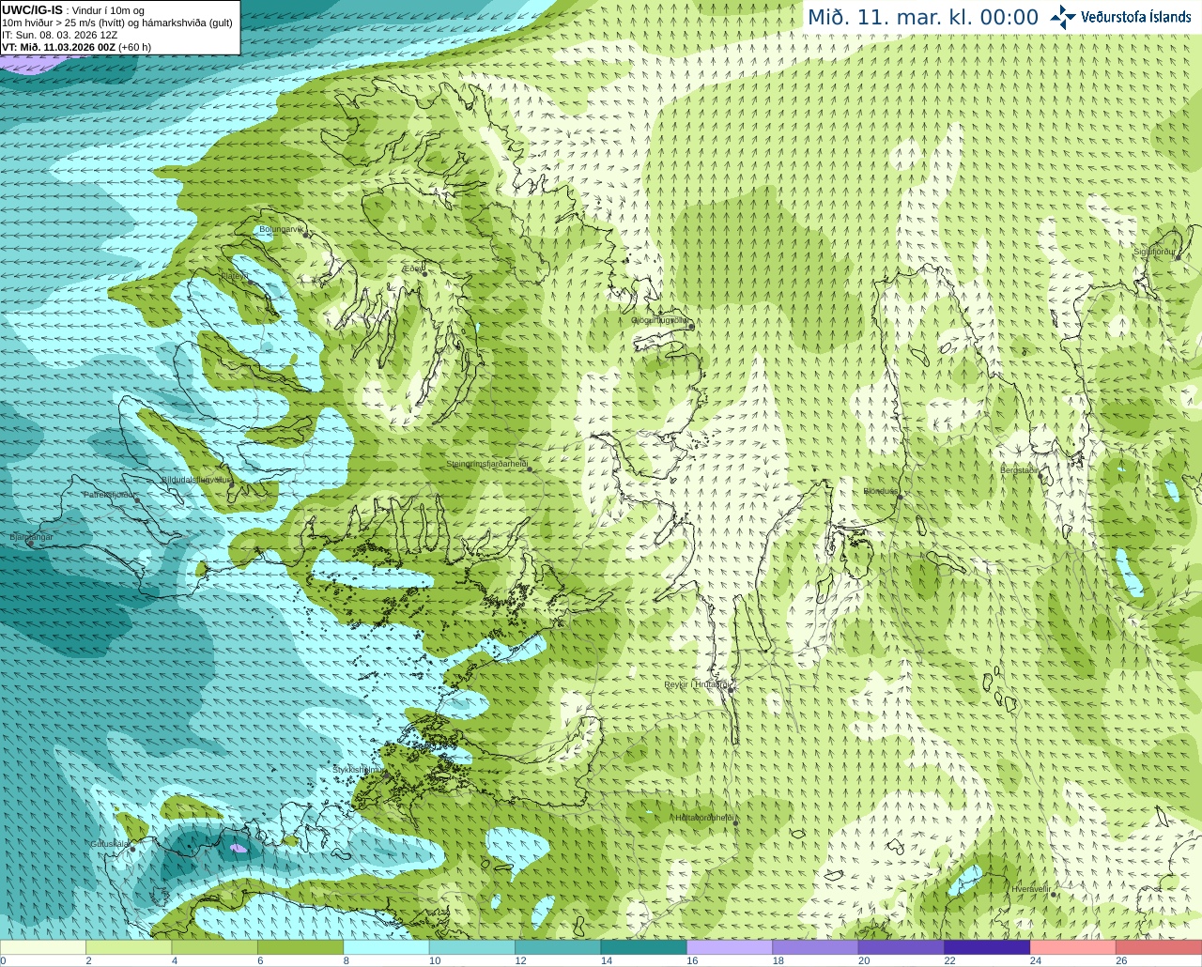Image resolution: width=1202 pixels, height=967 pixels.
Task: Pick the red legend swatch above 26
Action: [1160, 948]
